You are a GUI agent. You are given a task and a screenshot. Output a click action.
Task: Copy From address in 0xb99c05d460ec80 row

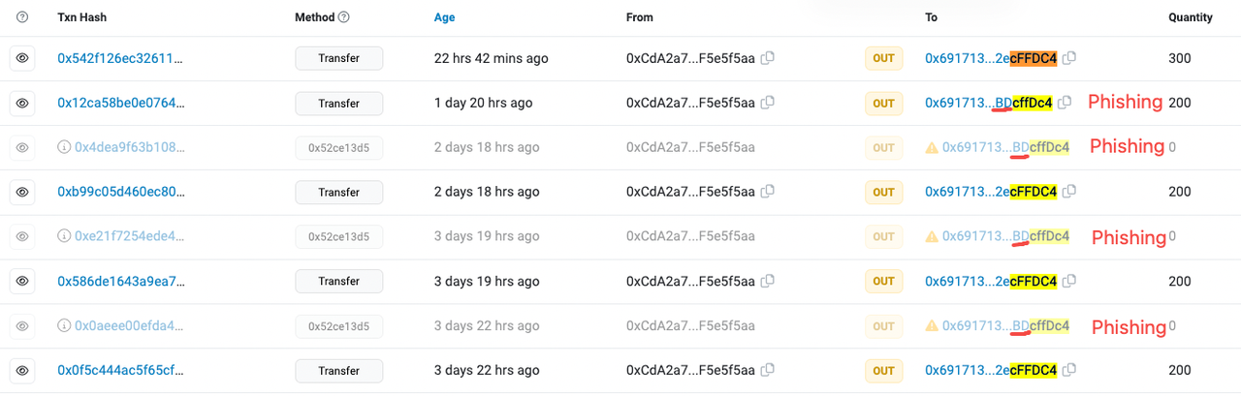tap(767, 192)
